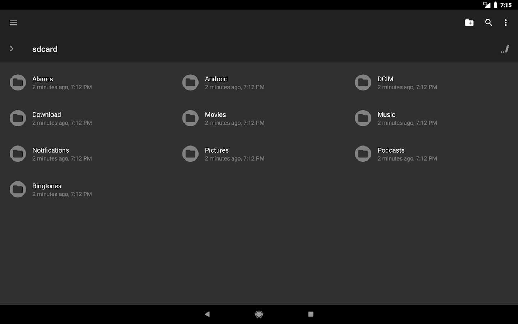Open the Notifications folder
The height and width of the screenshot is (324, 518).
[51, 150]
